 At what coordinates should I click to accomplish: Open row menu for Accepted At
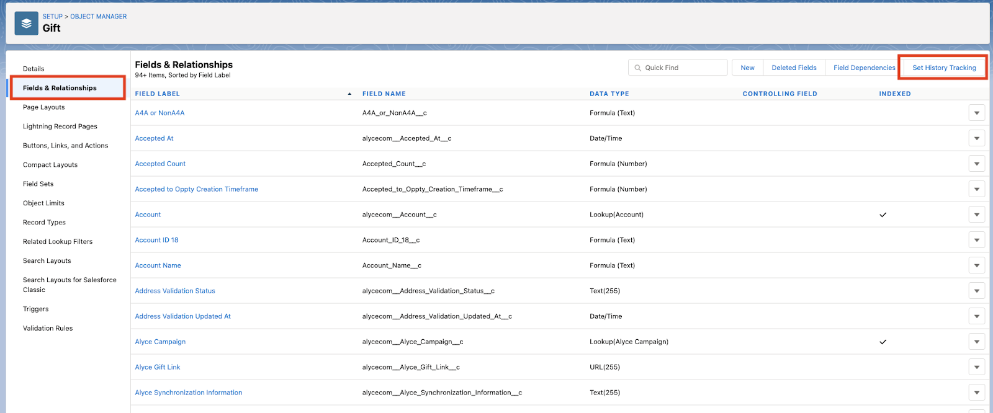(976, 138)
